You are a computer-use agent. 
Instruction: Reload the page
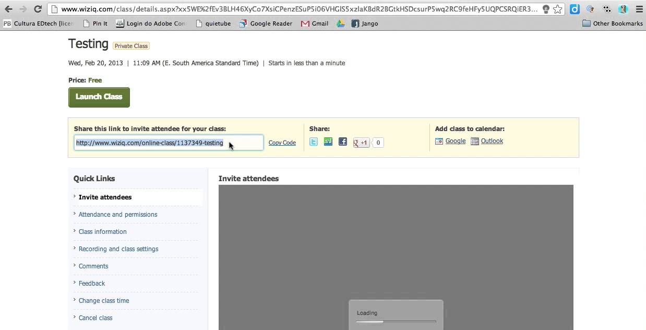pyautogui.click(x=38, y=9)
